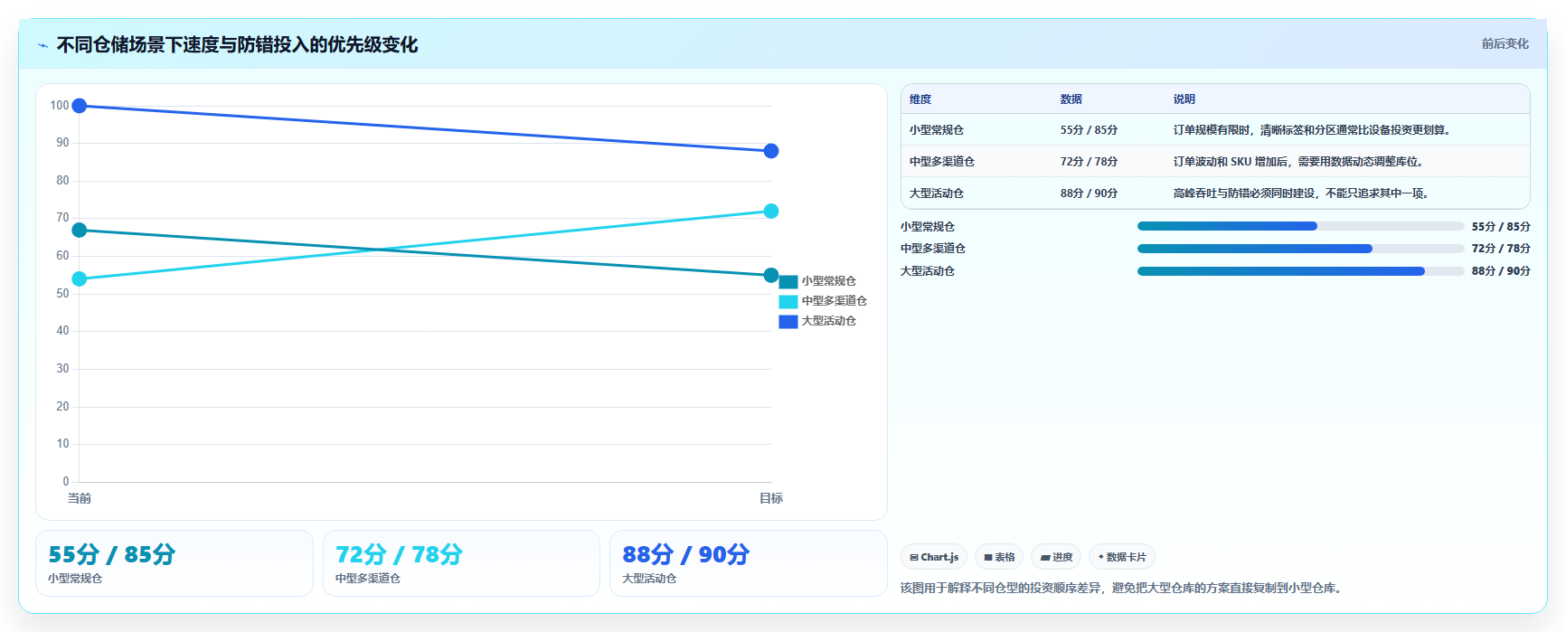Click the 大型活动仓 data point at 目标

[x=771, y=151]
